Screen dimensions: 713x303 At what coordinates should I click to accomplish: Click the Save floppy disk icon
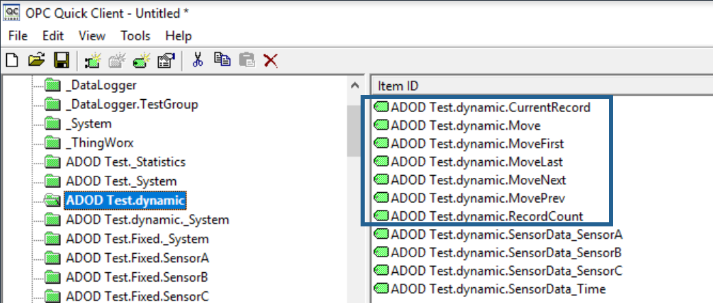(61, 60)
